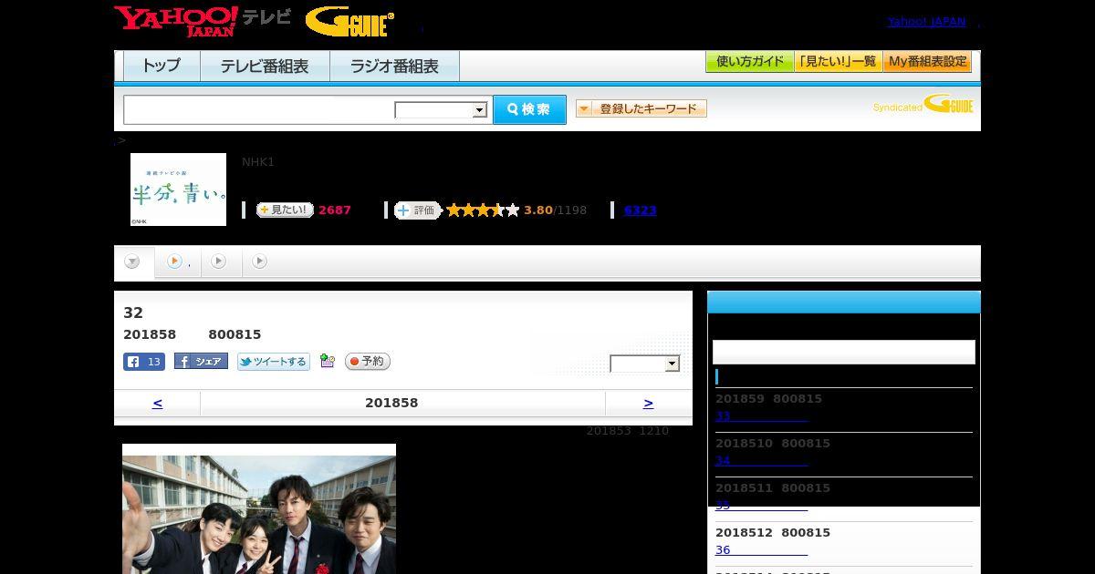Click the Syndicated G-GUIDE logo
Image resolution: width=1095 pixels, height=574 pixels.
(x=923, y=105)
